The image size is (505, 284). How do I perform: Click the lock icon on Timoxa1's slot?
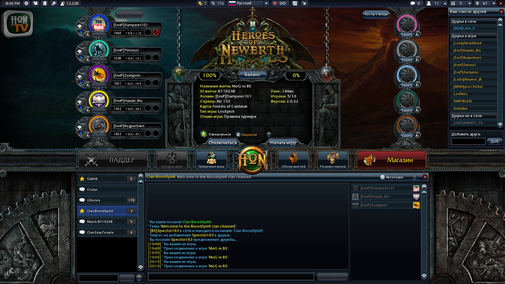pyautogui.click(x=88, y=59)
